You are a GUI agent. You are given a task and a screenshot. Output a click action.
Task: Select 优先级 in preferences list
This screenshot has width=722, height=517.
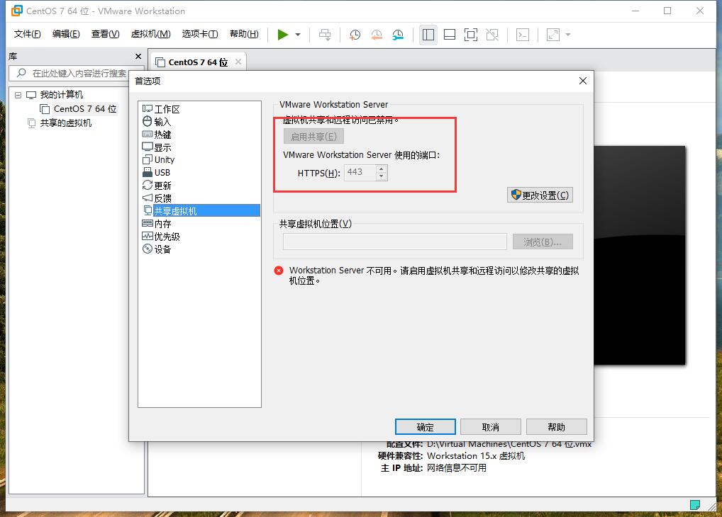coord(167,237)
